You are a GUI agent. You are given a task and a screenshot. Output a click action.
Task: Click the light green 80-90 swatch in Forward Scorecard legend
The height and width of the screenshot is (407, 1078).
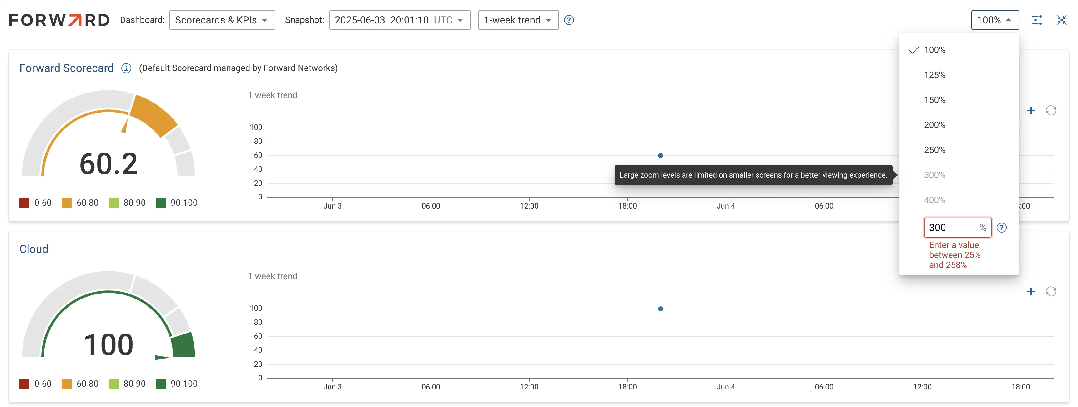tap(113, 203)
